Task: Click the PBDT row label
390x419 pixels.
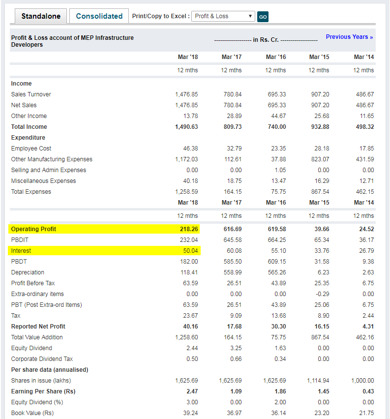Action: pos(19,262)
